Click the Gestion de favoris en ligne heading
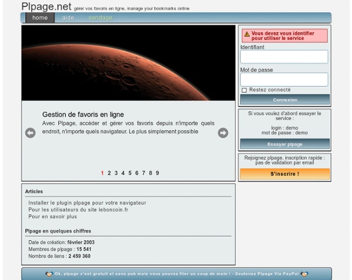Image resolution: width=352 pixels, height=280 pixels. click(x=83, y=115)
